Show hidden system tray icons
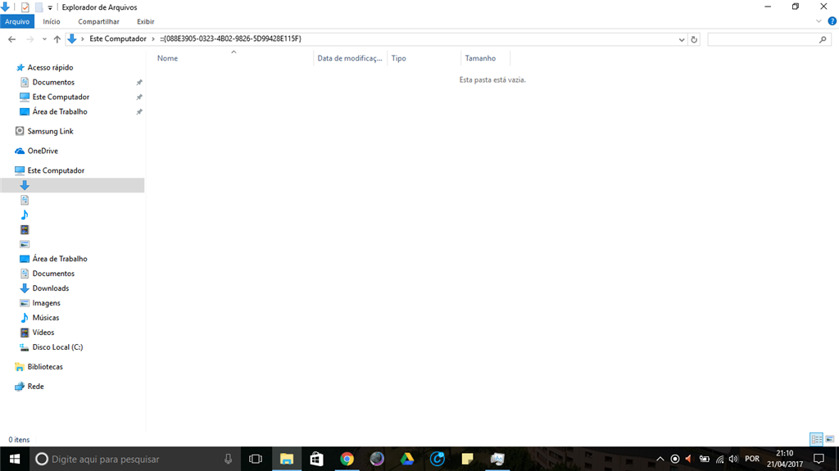Image resolution: width=839 pixels, height=471 pixels. [x=660, y=459]
